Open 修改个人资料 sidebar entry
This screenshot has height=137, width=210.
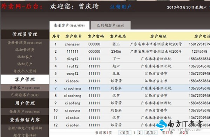(x=25, y=71)
